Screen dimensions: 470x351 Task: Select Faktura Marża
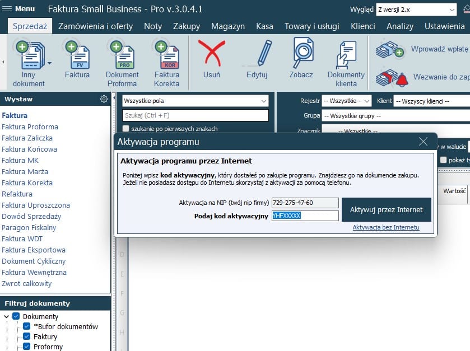[25, 172]
